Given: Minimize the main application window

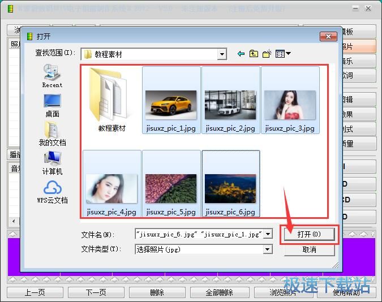Looking at the screenshot, I should (x=356, y=9).
